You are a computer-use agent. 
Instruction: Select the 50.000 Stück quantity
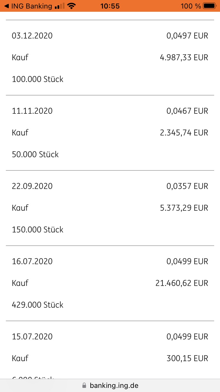pos(35,155)
